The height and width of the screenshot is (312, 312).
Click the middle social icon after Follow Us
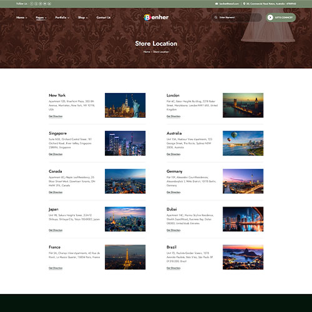(41, 4)
